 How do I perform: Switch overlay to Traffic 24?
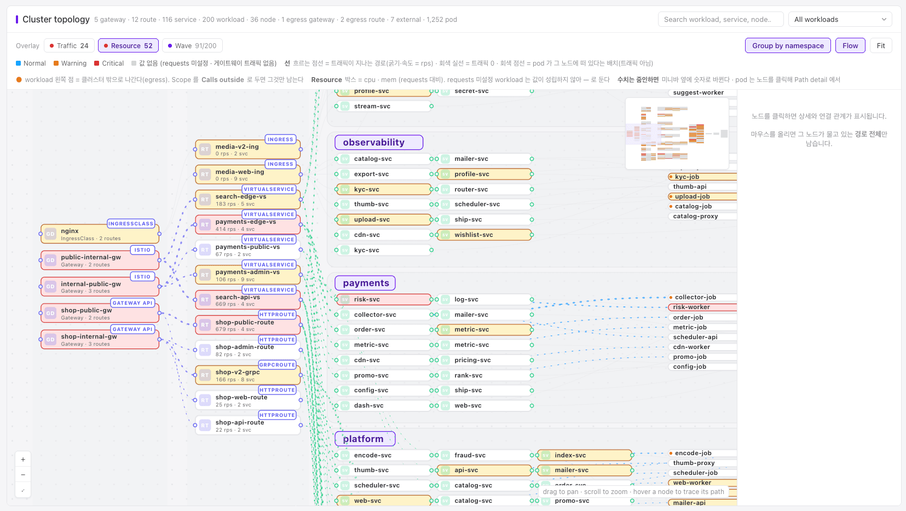click(x=69, y=46)
